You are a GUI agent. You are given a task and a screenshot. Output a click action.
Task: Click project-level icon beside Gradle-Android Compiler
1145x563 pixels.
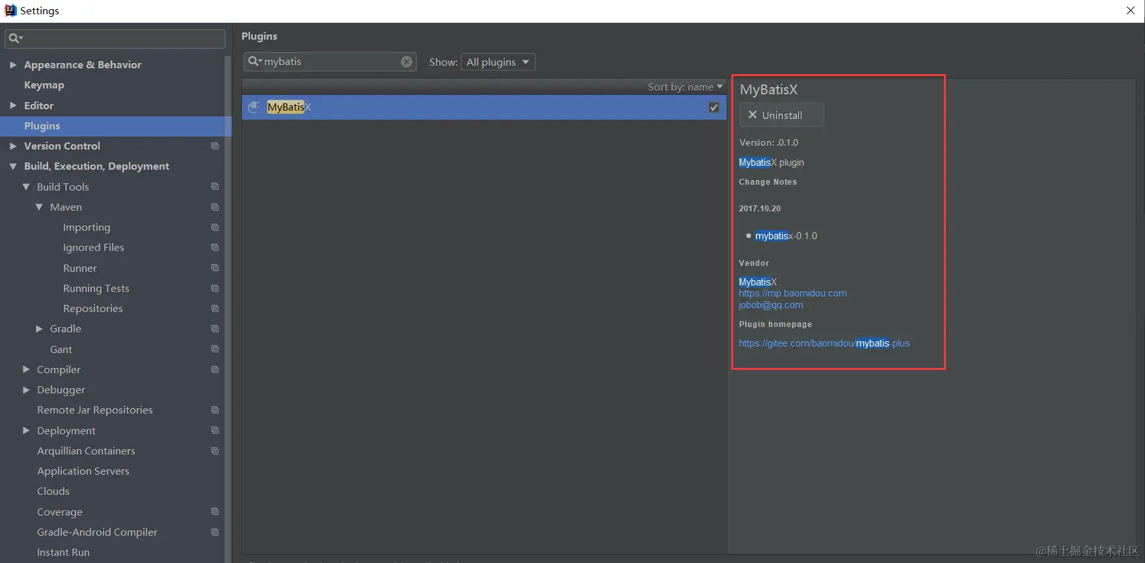215,532
